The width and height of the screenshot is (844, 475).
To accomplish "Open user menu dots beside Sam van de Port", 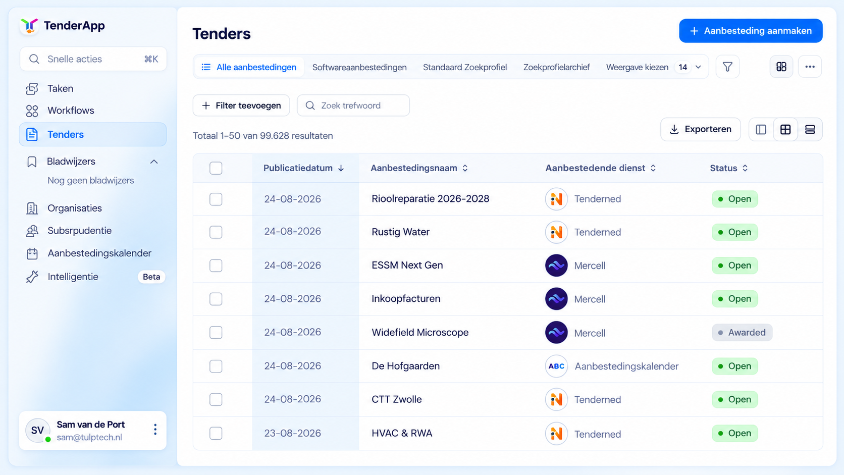I will click(155, 430).
